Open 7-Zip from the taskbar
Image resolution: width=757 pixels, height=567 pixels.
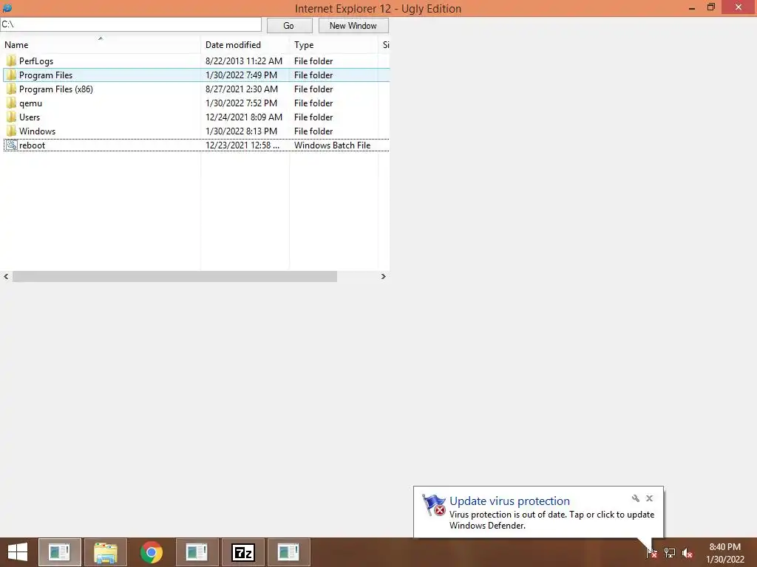click(242, 552)
